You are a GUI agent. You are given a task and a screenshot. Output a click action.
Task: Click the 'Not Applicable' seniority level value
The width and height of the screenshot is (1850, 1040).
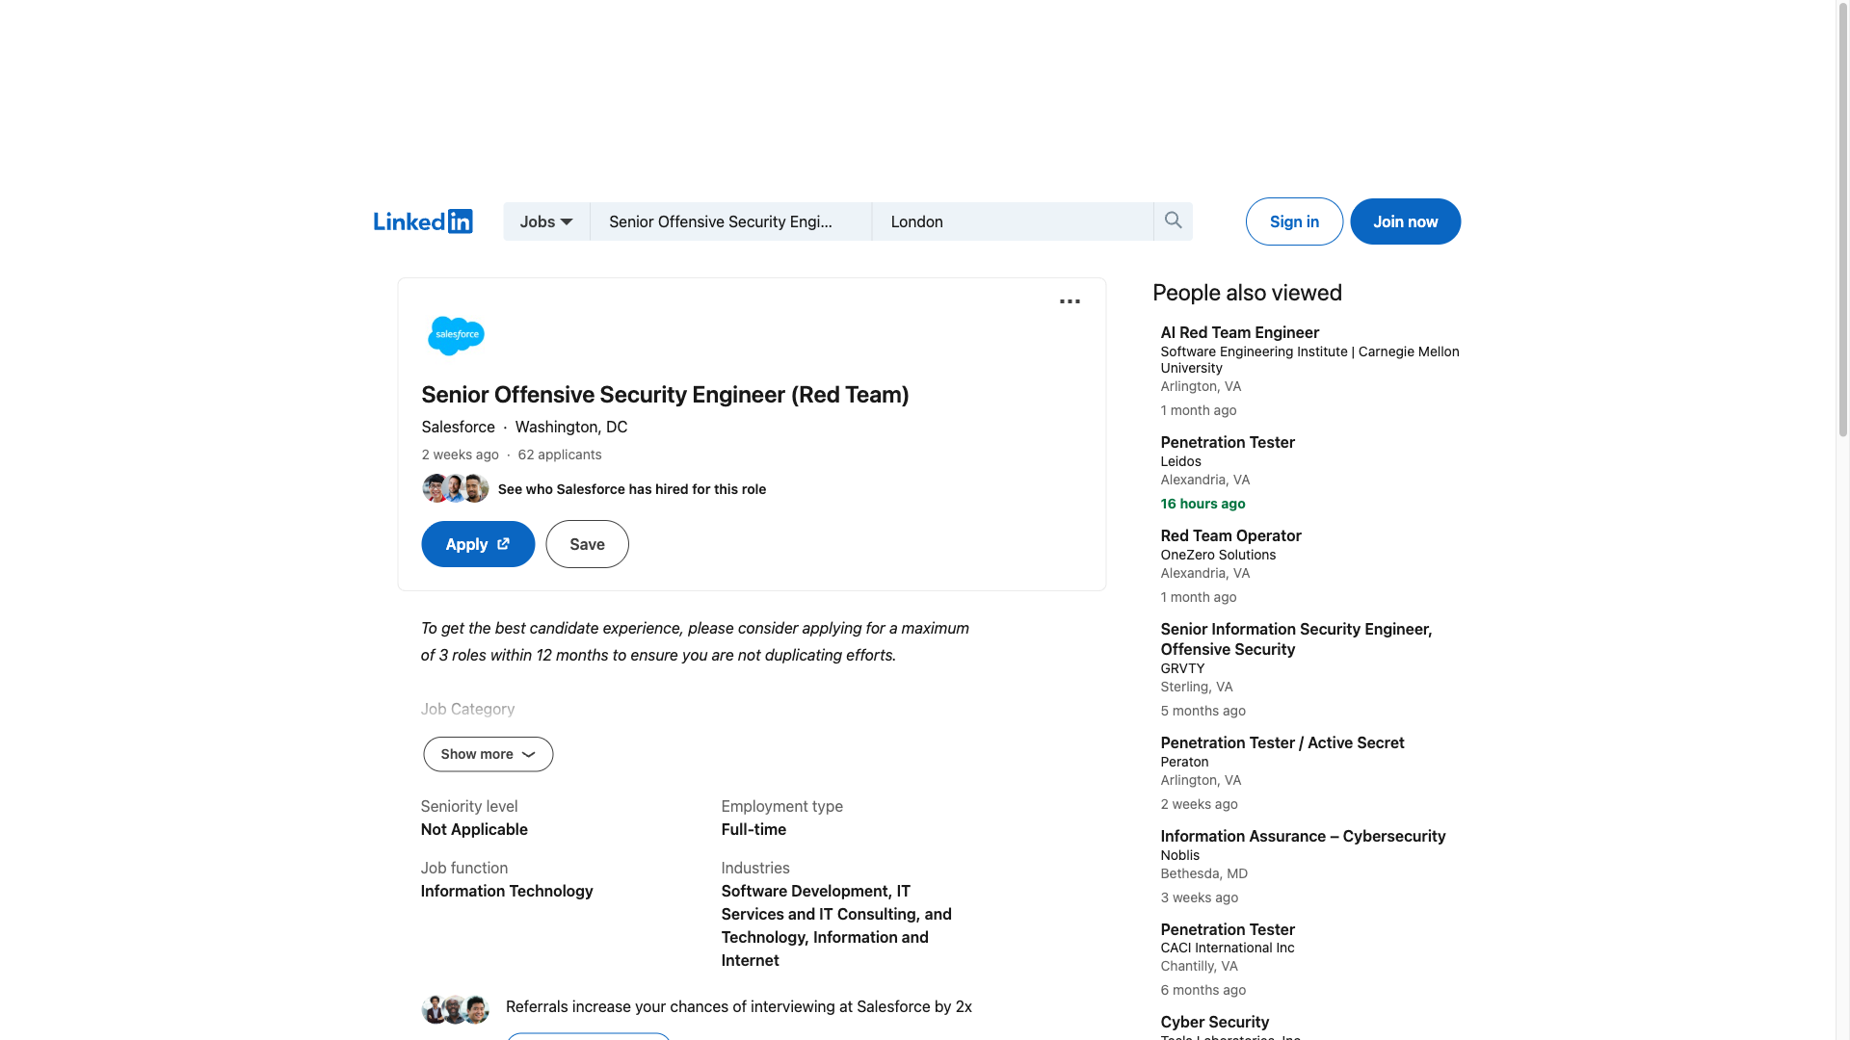(x=474, y=829)
